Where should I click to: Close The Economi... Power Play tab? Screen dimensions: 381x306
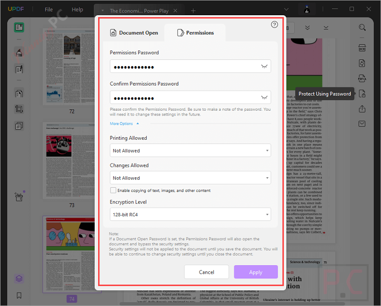point(175,10)
